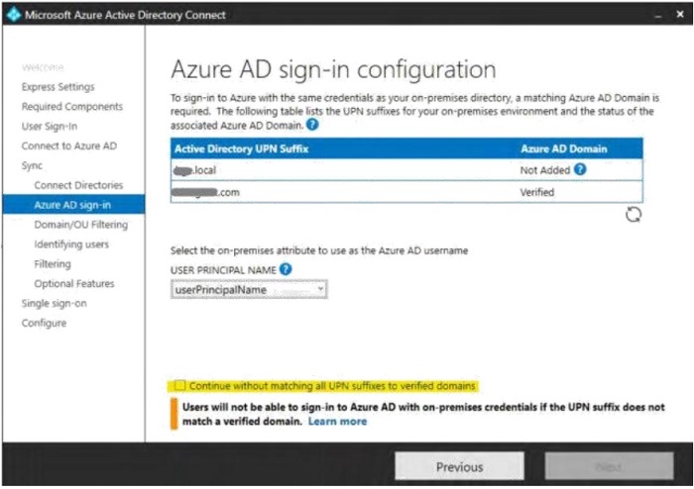This screenshot has width=694, height=489.
Task: Open Optional Features step
Action: [74, 283]
